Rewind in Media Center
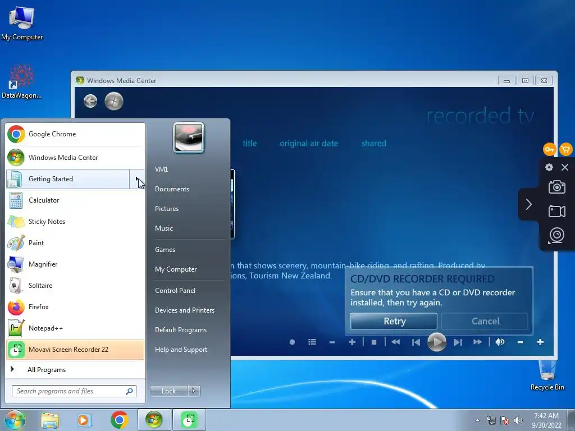575x431 pixels. [396, 342]
